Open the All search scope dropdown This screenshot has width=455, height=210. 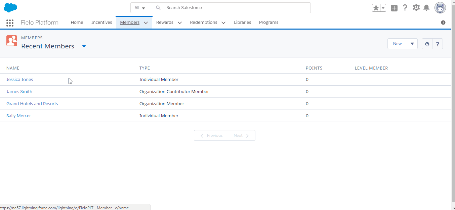[x=140, y=8]
